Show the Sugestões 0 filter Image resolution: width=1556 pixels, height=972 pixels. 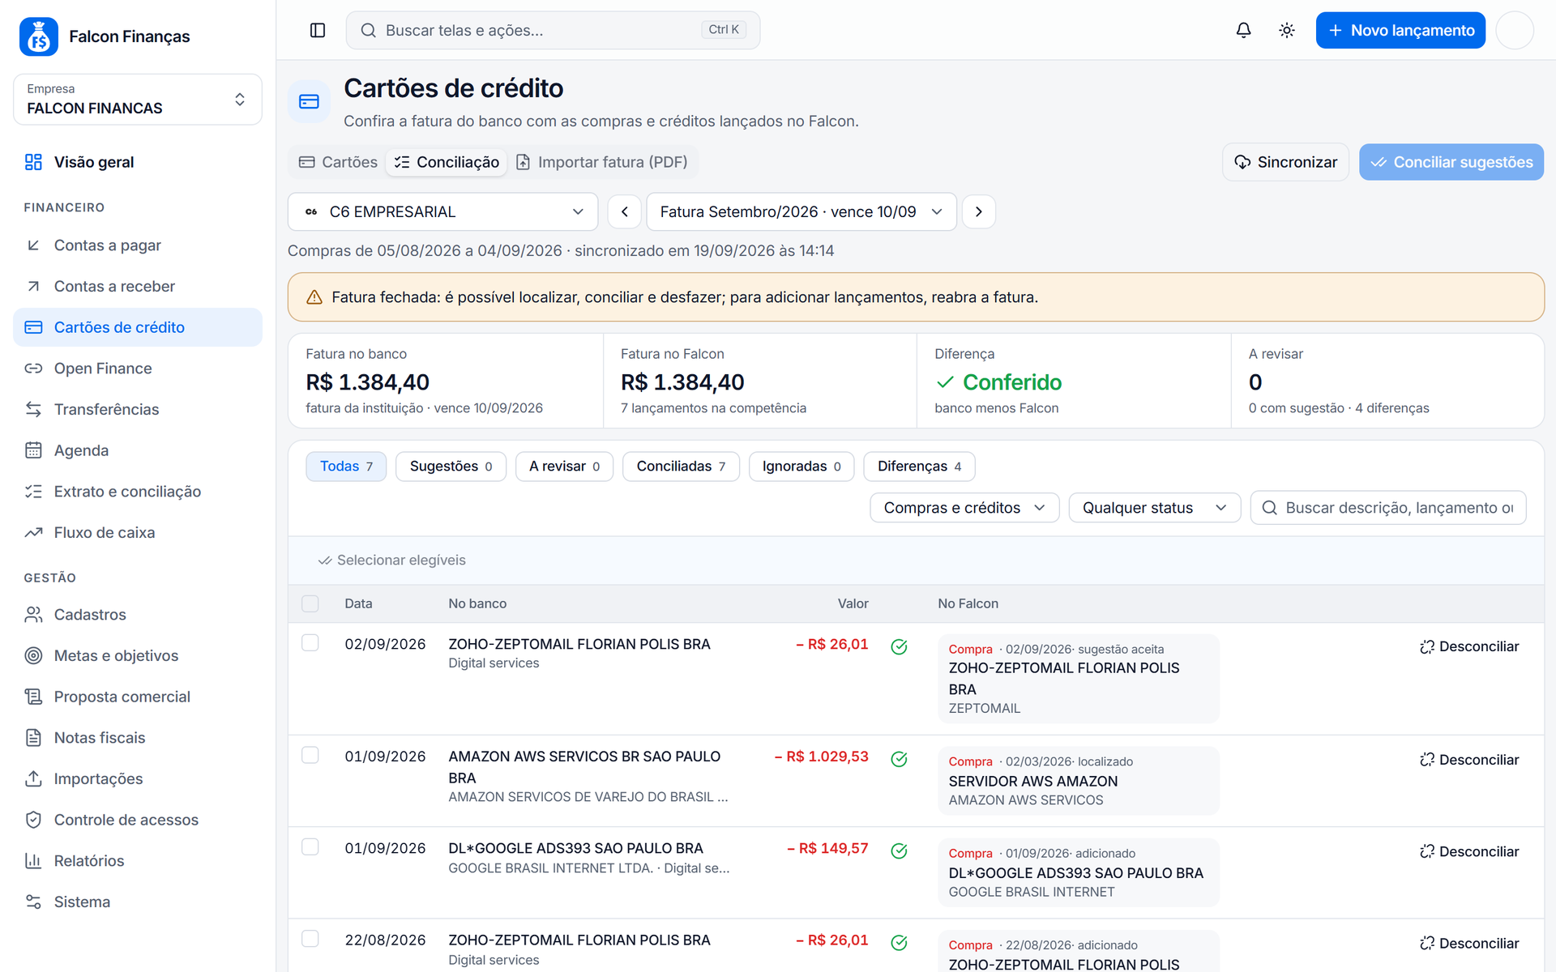coord(451,467)
